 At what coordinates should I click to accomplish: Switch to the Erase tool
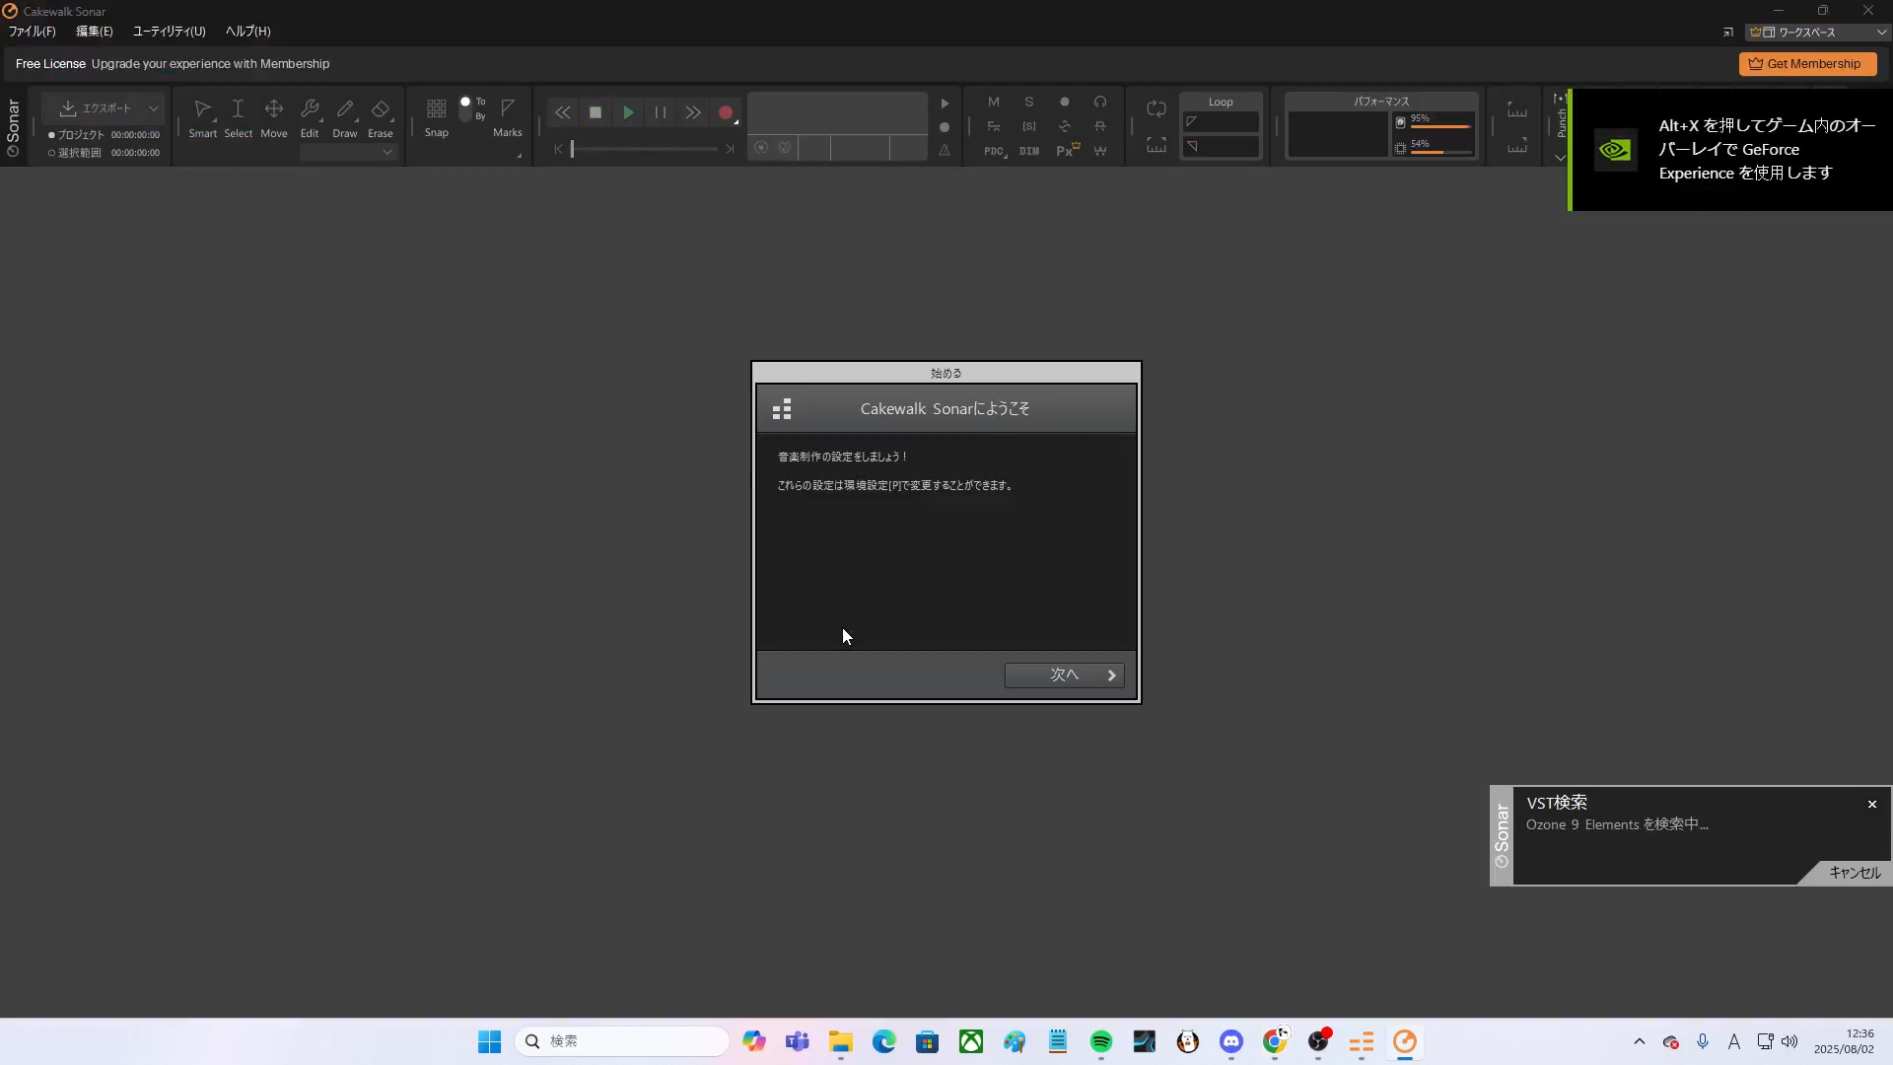click(381, 117)
